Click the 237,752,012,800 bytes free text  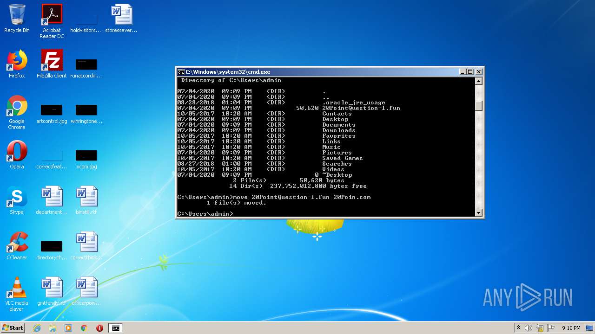click(318, 186)
